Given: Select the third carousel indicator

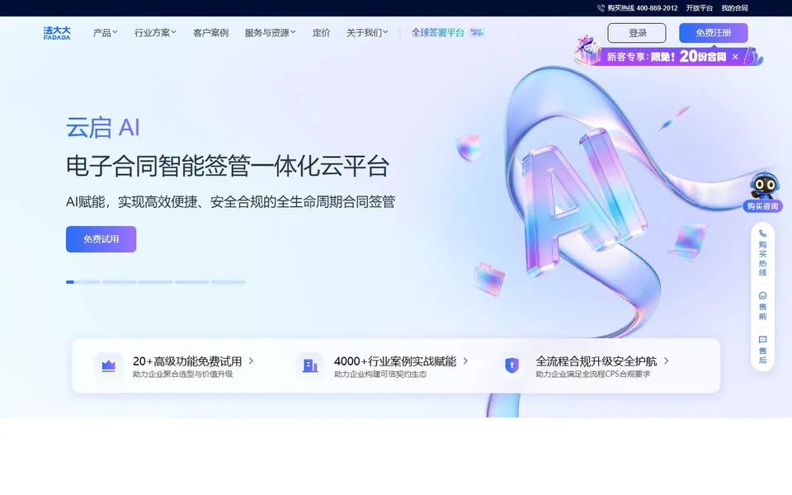Looking at the screenshot, I should (156, 282).
